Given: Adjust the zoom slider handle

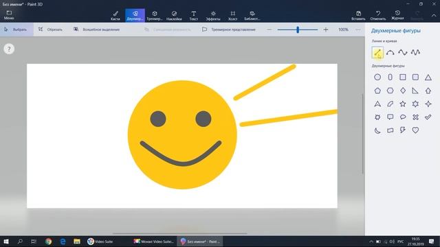Looking at the screenshot, I should (298, 30).
